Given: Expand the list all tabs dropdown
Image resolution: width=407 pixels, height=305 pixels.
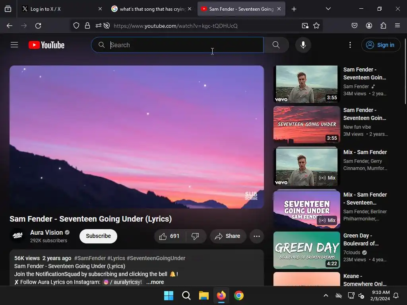Looking at the screenshot, I should click(x=328, y=9).
